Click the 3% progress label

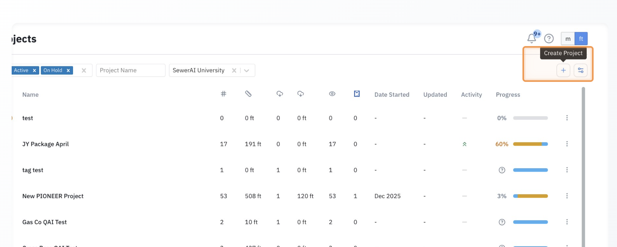coord(502,196)
